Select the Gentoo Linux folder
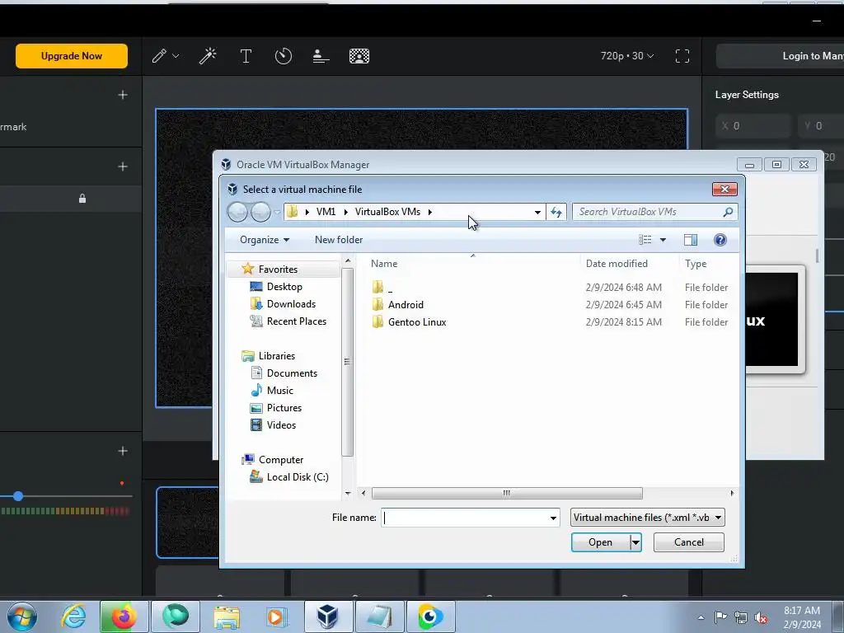844x633 pixels. click(409, 322)
